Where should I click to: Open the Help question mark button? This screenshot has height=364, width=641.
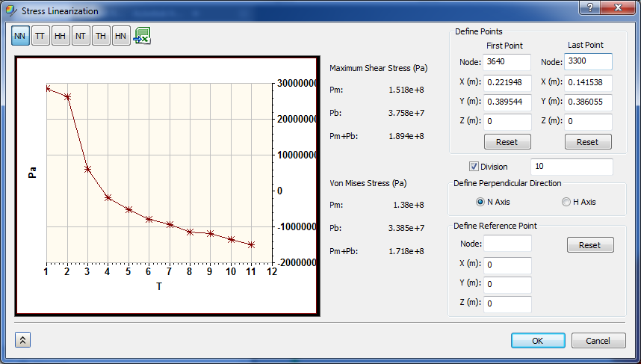590,7
